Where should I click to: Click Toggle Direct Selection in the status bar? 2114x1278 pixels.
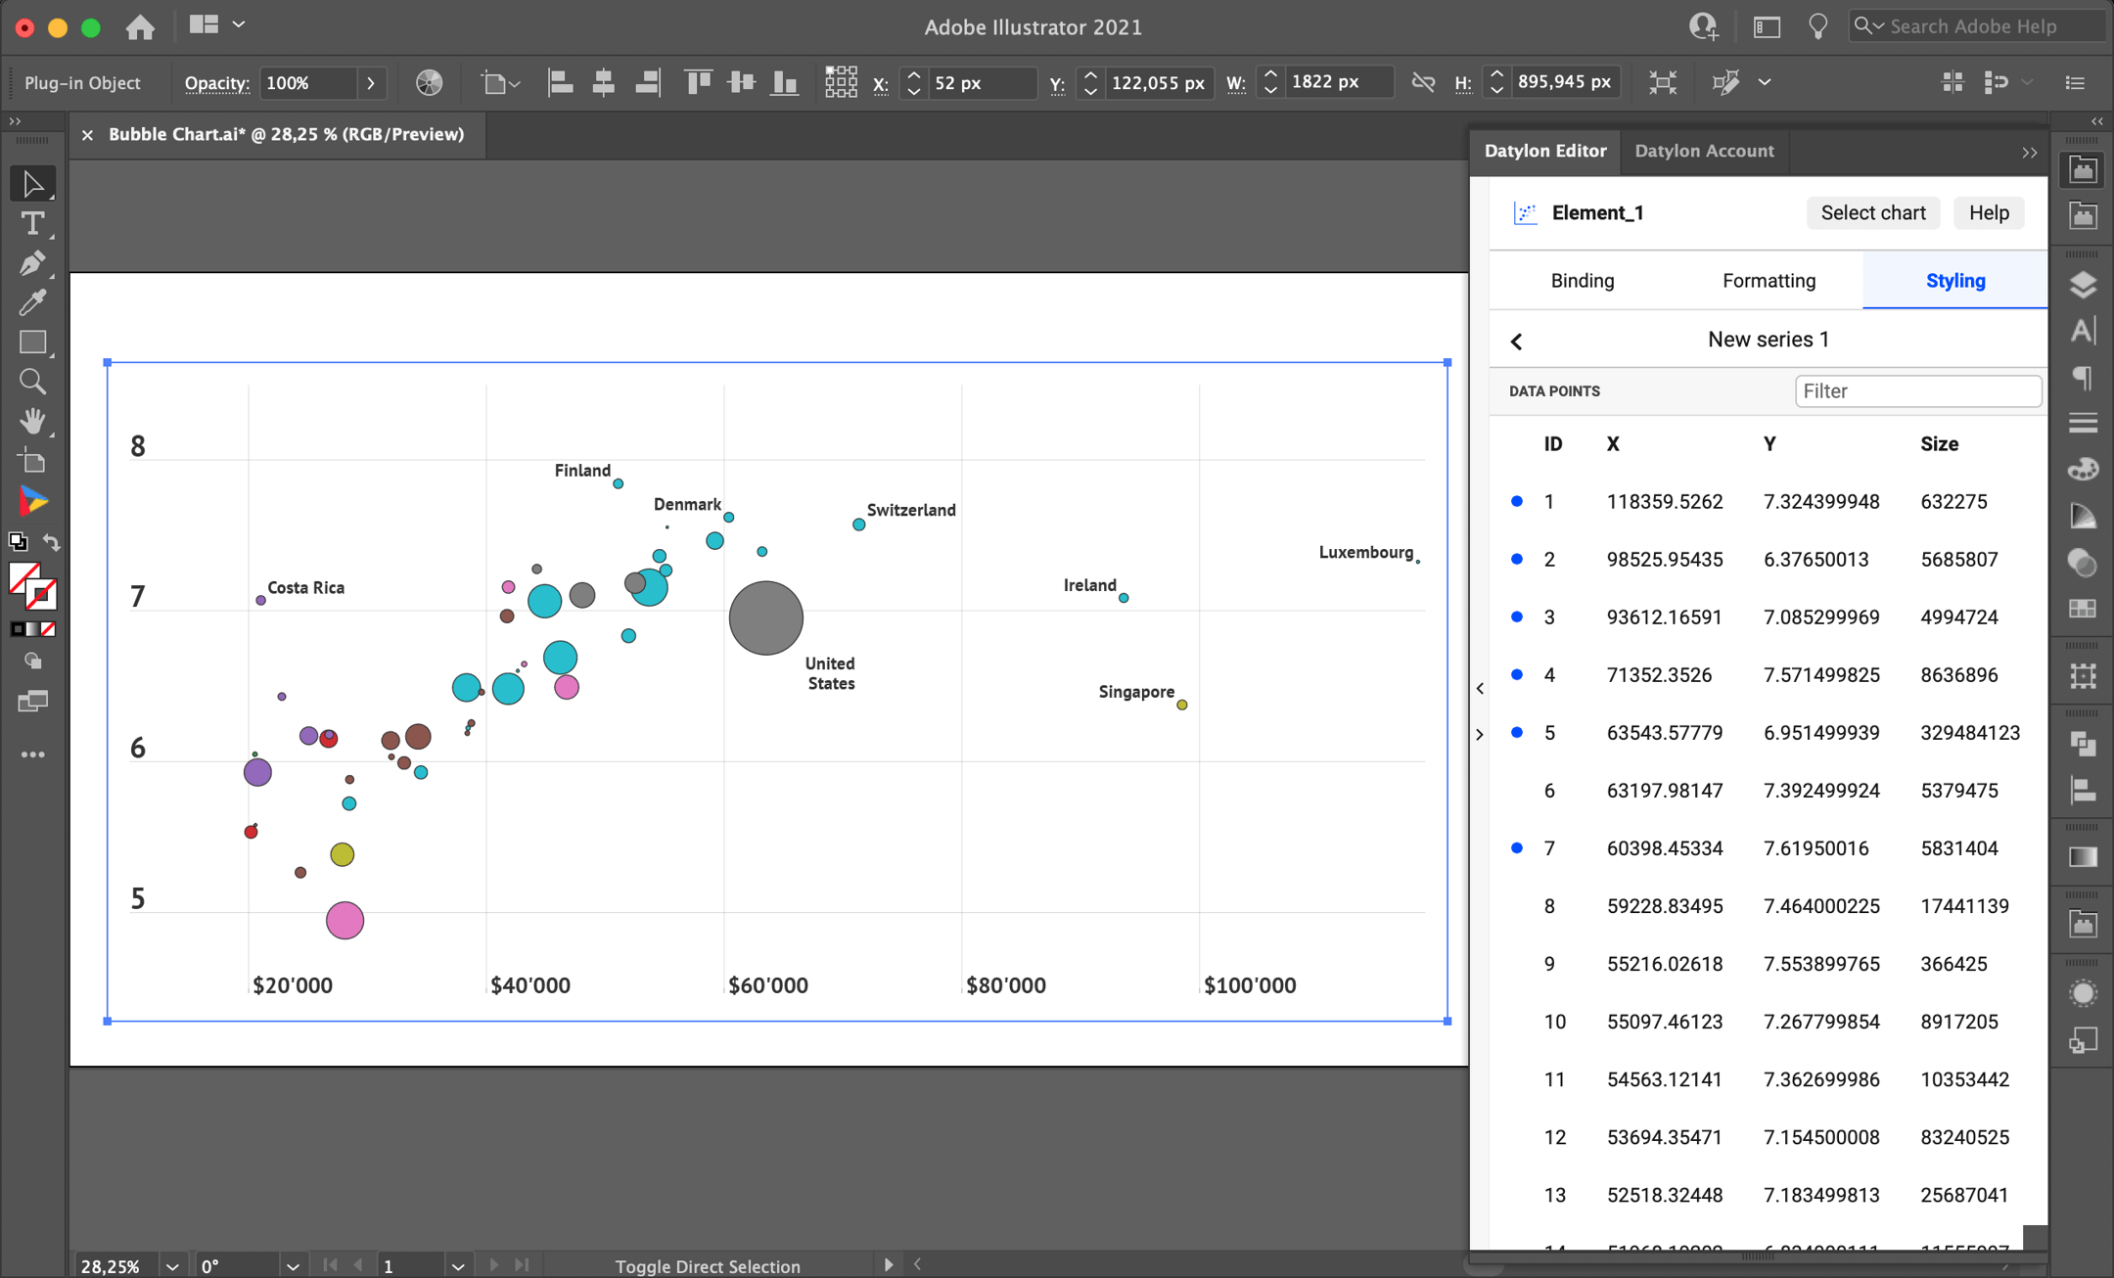point(707,1264)
